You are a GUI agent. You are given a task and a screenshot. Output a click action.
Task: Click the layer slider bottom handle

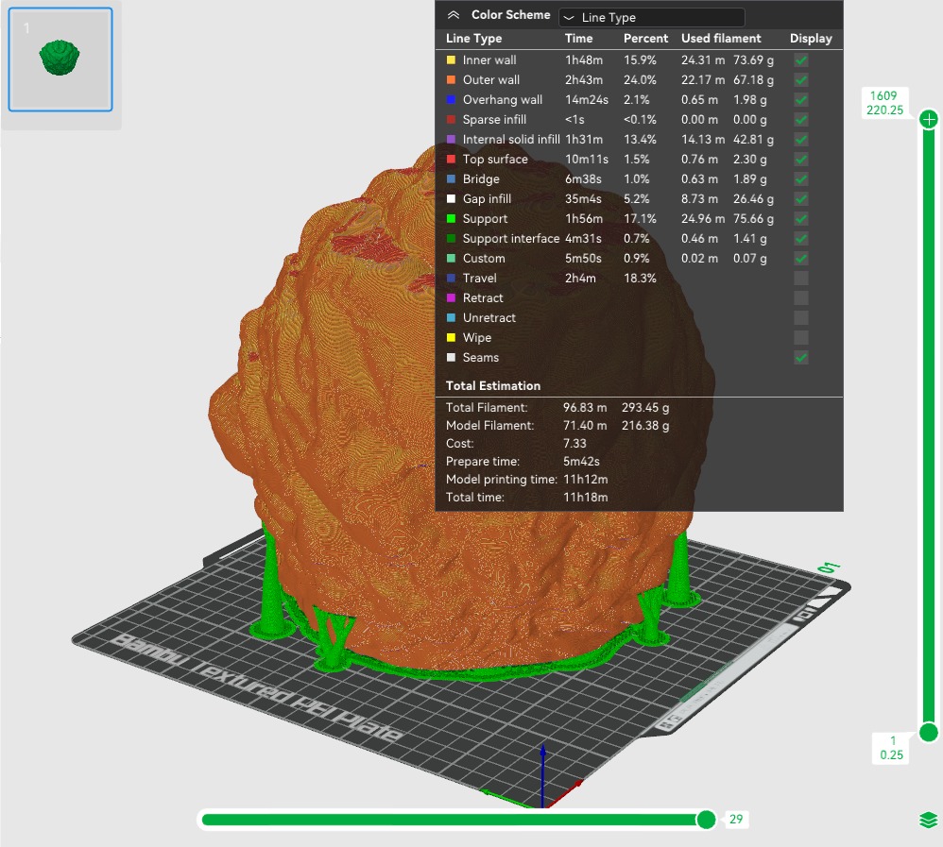(x=929, y=732)
